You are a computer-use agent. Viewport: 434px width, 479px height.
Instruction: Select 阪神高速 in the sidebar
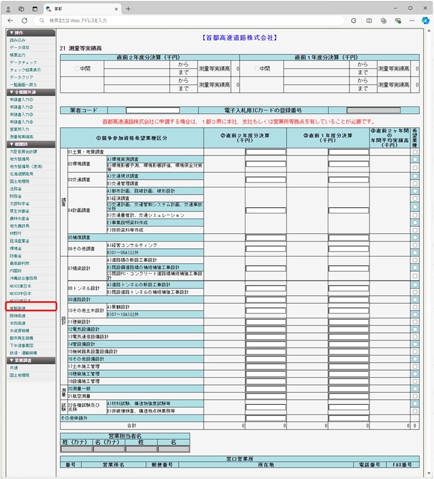point(17,316)
